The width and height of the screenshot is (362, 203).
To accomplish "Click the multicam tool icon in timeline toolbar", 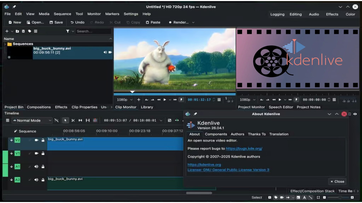I will (95, 121).
